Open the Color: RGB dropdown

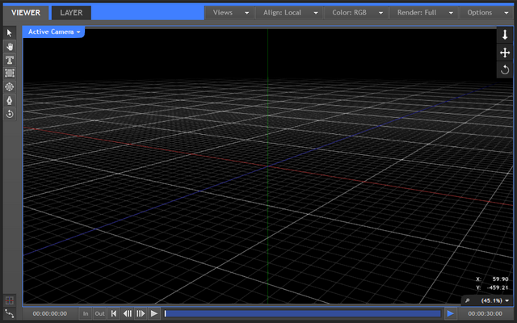point(355,13)
